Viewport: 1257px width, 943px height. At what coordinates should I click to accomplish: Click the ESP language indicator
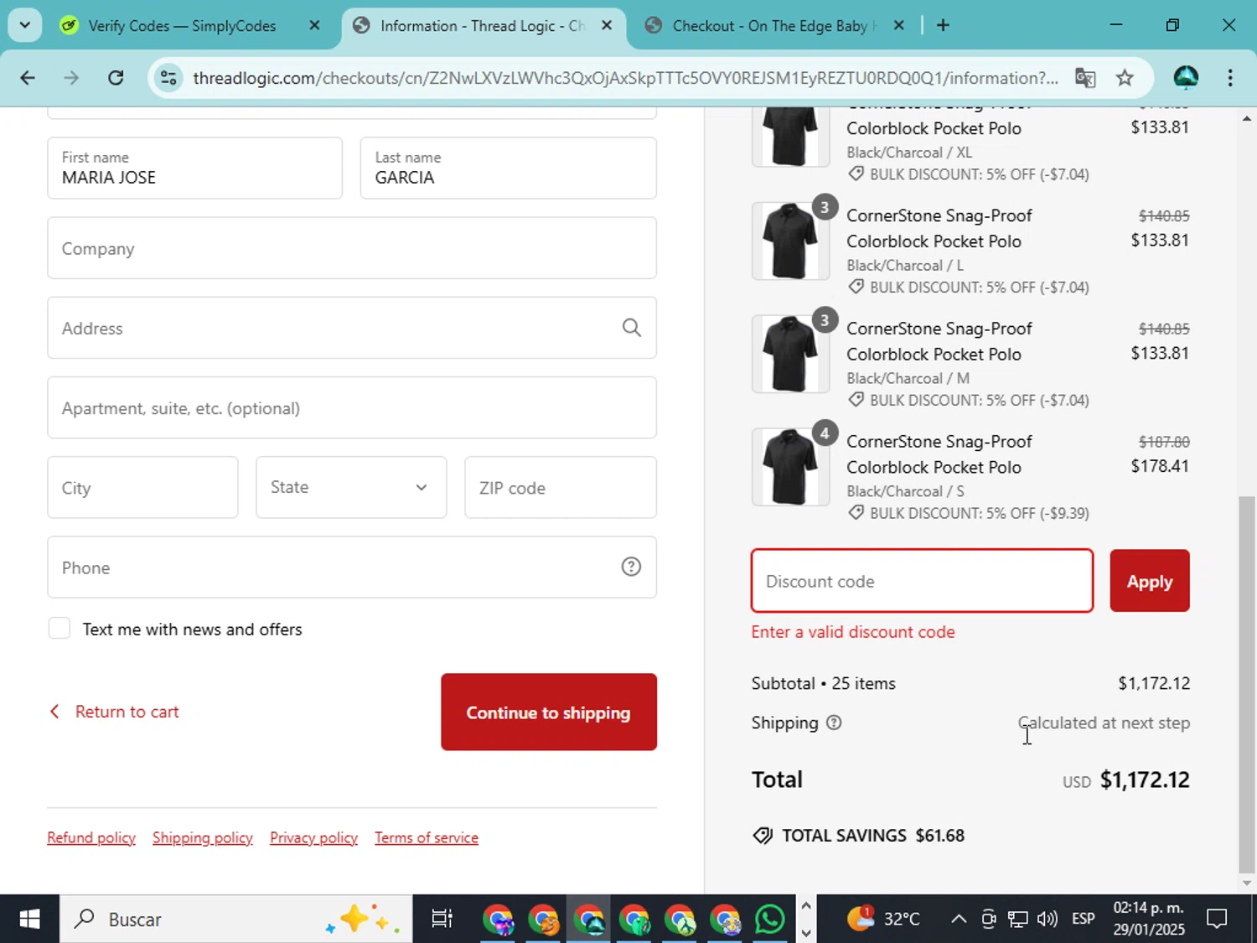click(1084, 920)
